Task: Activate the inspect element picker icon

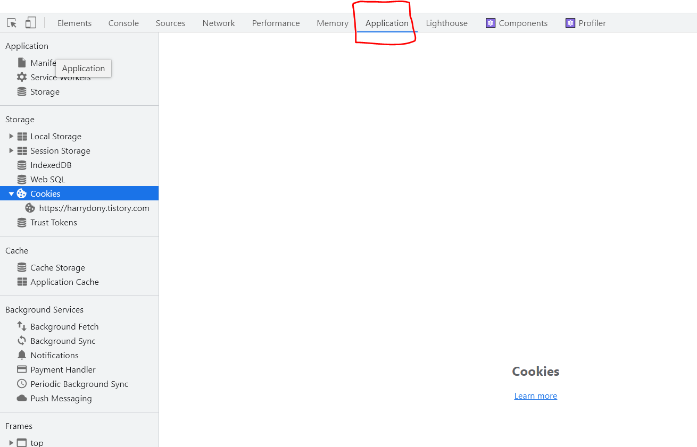Action: (12, 23)
